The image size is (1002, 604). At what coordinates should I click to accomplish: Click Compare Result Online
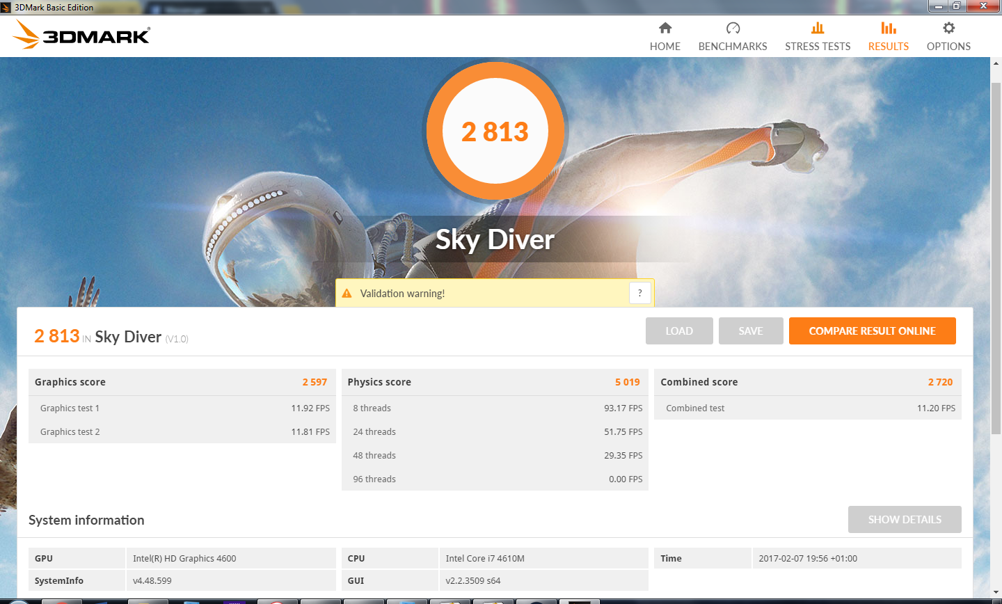(872, 331)
